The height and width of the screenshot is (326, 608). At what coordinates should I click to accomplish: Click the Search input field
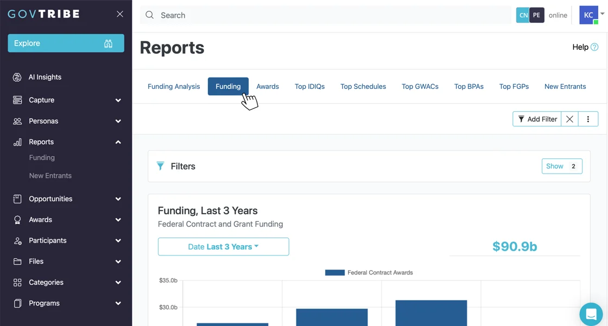271,15
